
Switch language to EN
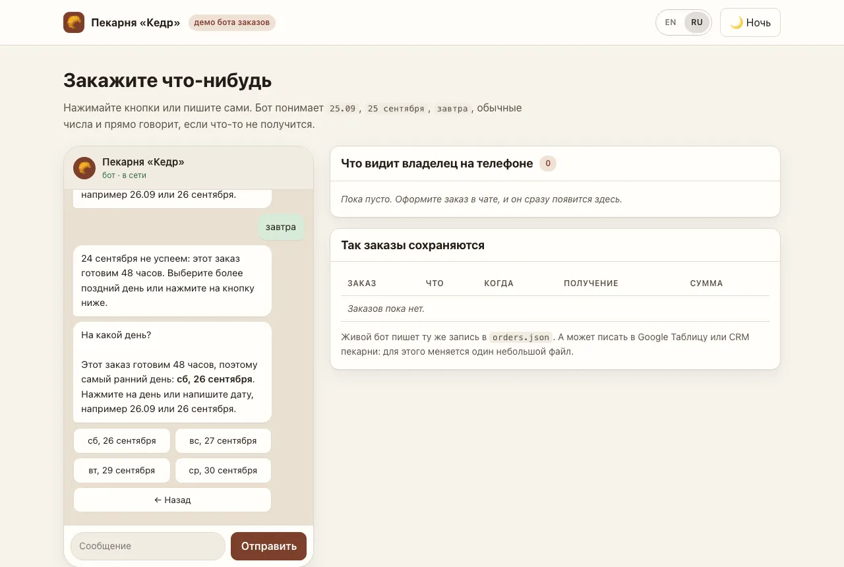click(x=671, y=22)
